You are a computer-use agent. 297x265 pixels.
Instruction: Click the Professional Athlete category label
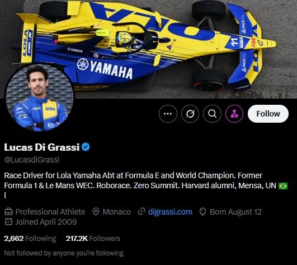pyautogui.click(x=50, y=212)
